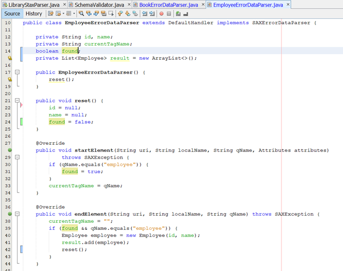This screenshot has width=343, height=271.
Task: Click Find Next Occurrence icon
Action: [x=96, y=14]
